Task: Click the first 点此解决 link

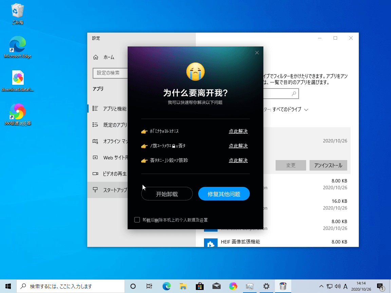Action: (238, 131)
